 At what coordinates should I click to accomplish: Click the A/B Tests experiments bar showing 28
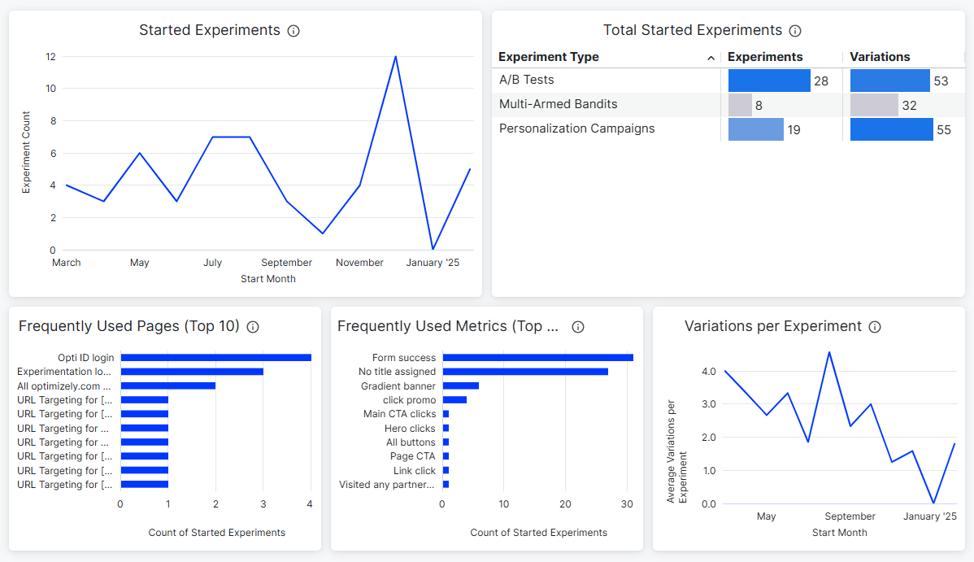[x=769, y=81]
